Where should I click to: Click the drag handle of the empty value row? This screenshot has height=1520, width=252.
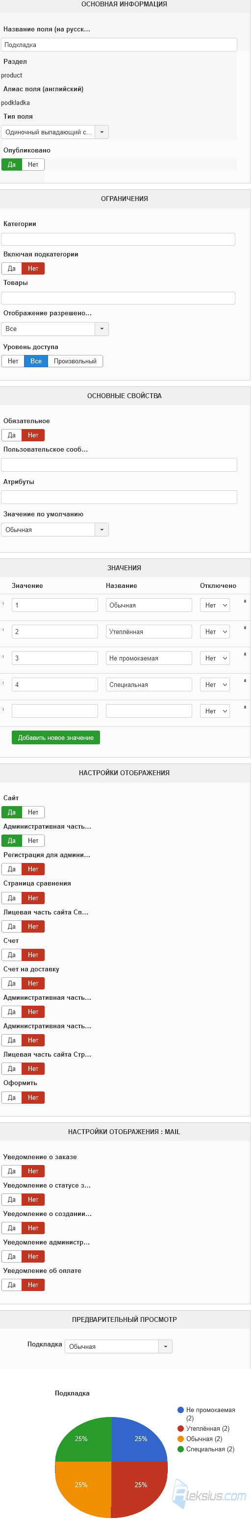point(3,709)
